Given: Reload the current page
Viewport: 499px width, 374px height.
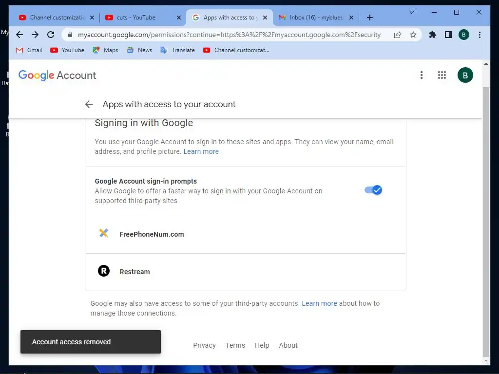Looking at the screenshot, I should pos(51,35).
